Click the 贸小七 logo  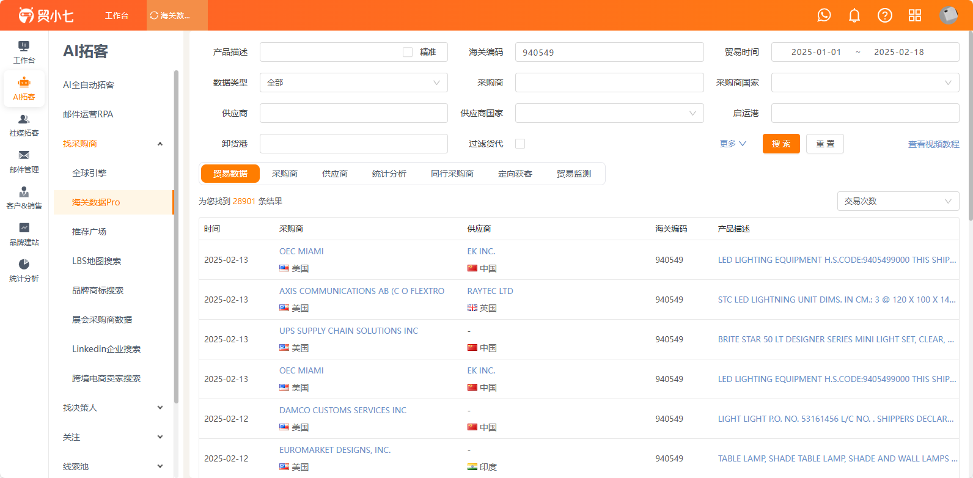pos(46,15)
